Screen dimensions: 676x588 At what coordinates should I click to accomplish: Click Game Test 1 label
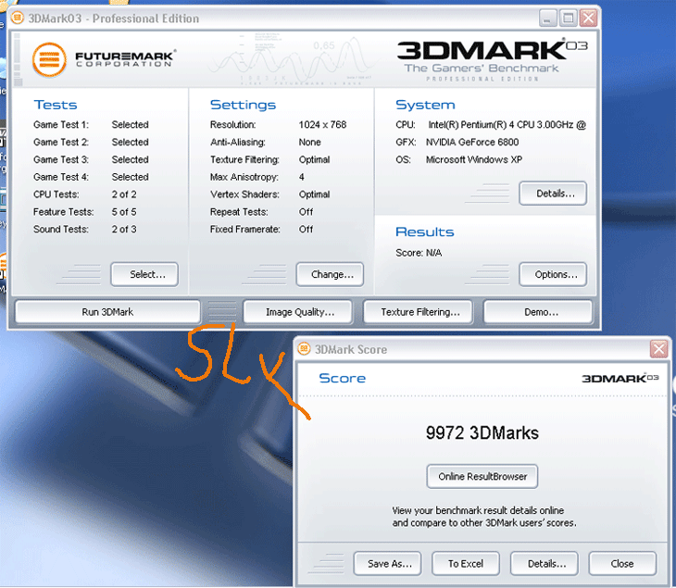(61, 125)
